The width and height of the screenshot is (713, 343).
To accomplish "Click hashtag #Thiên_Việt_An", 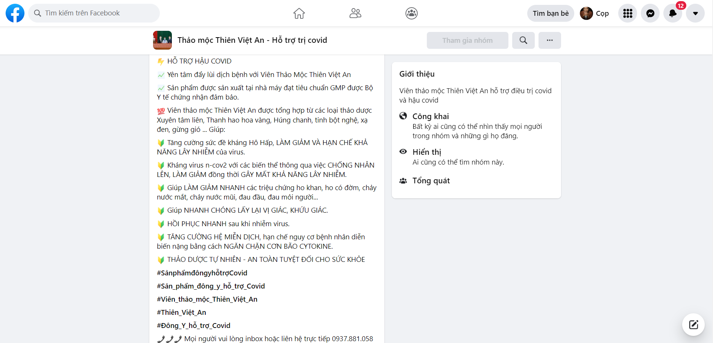I will coord(182,312).
